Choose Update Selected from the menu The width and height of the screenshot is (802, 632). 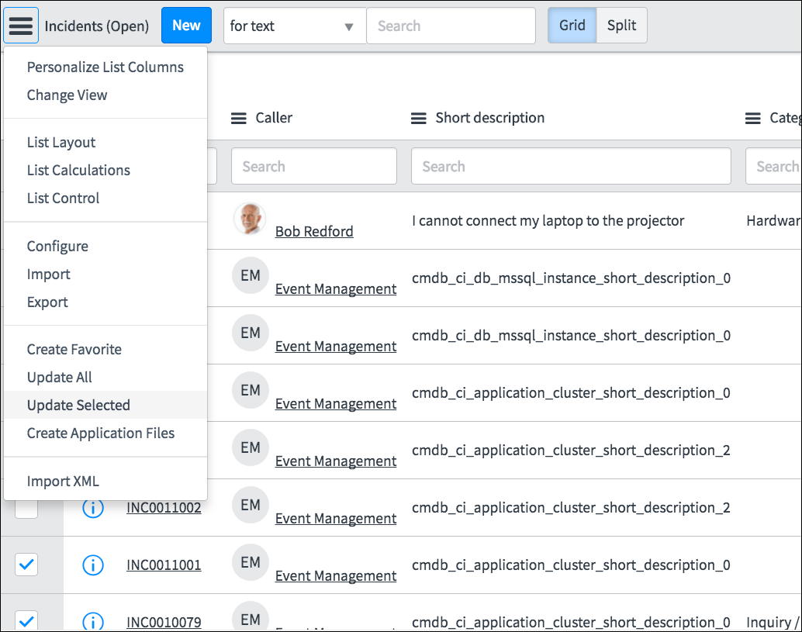point(78,405)
